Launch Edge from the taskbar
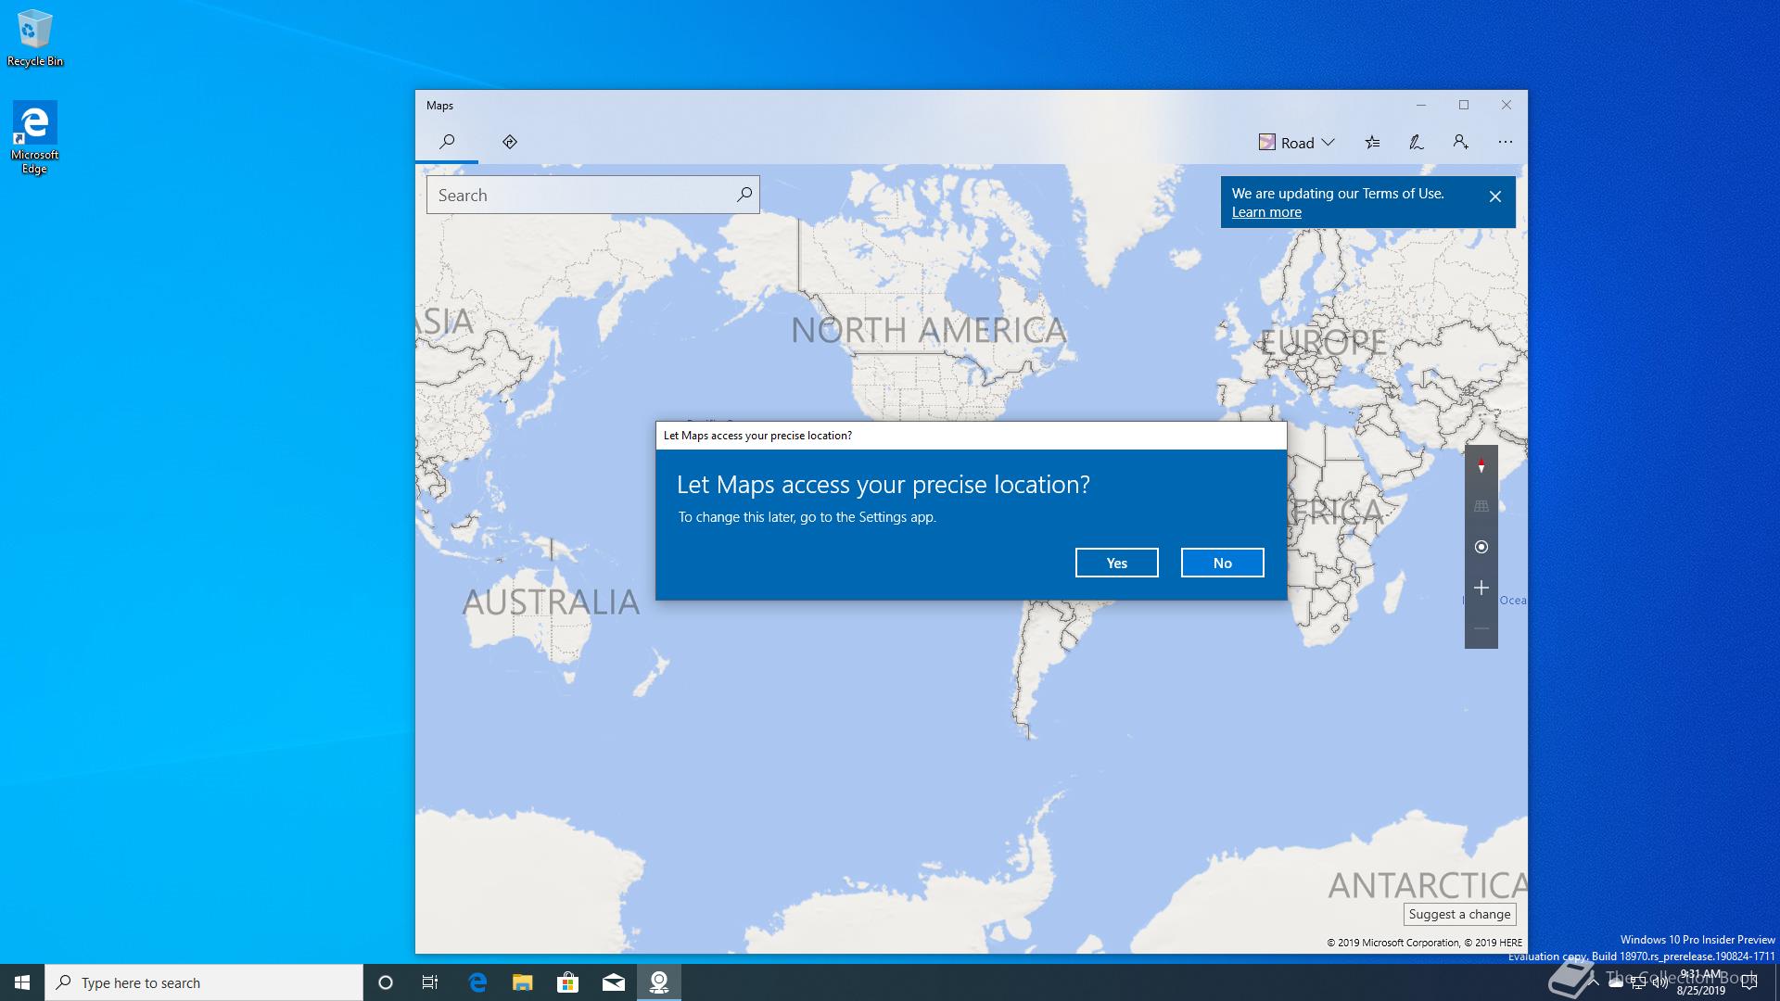 point(477,982)
